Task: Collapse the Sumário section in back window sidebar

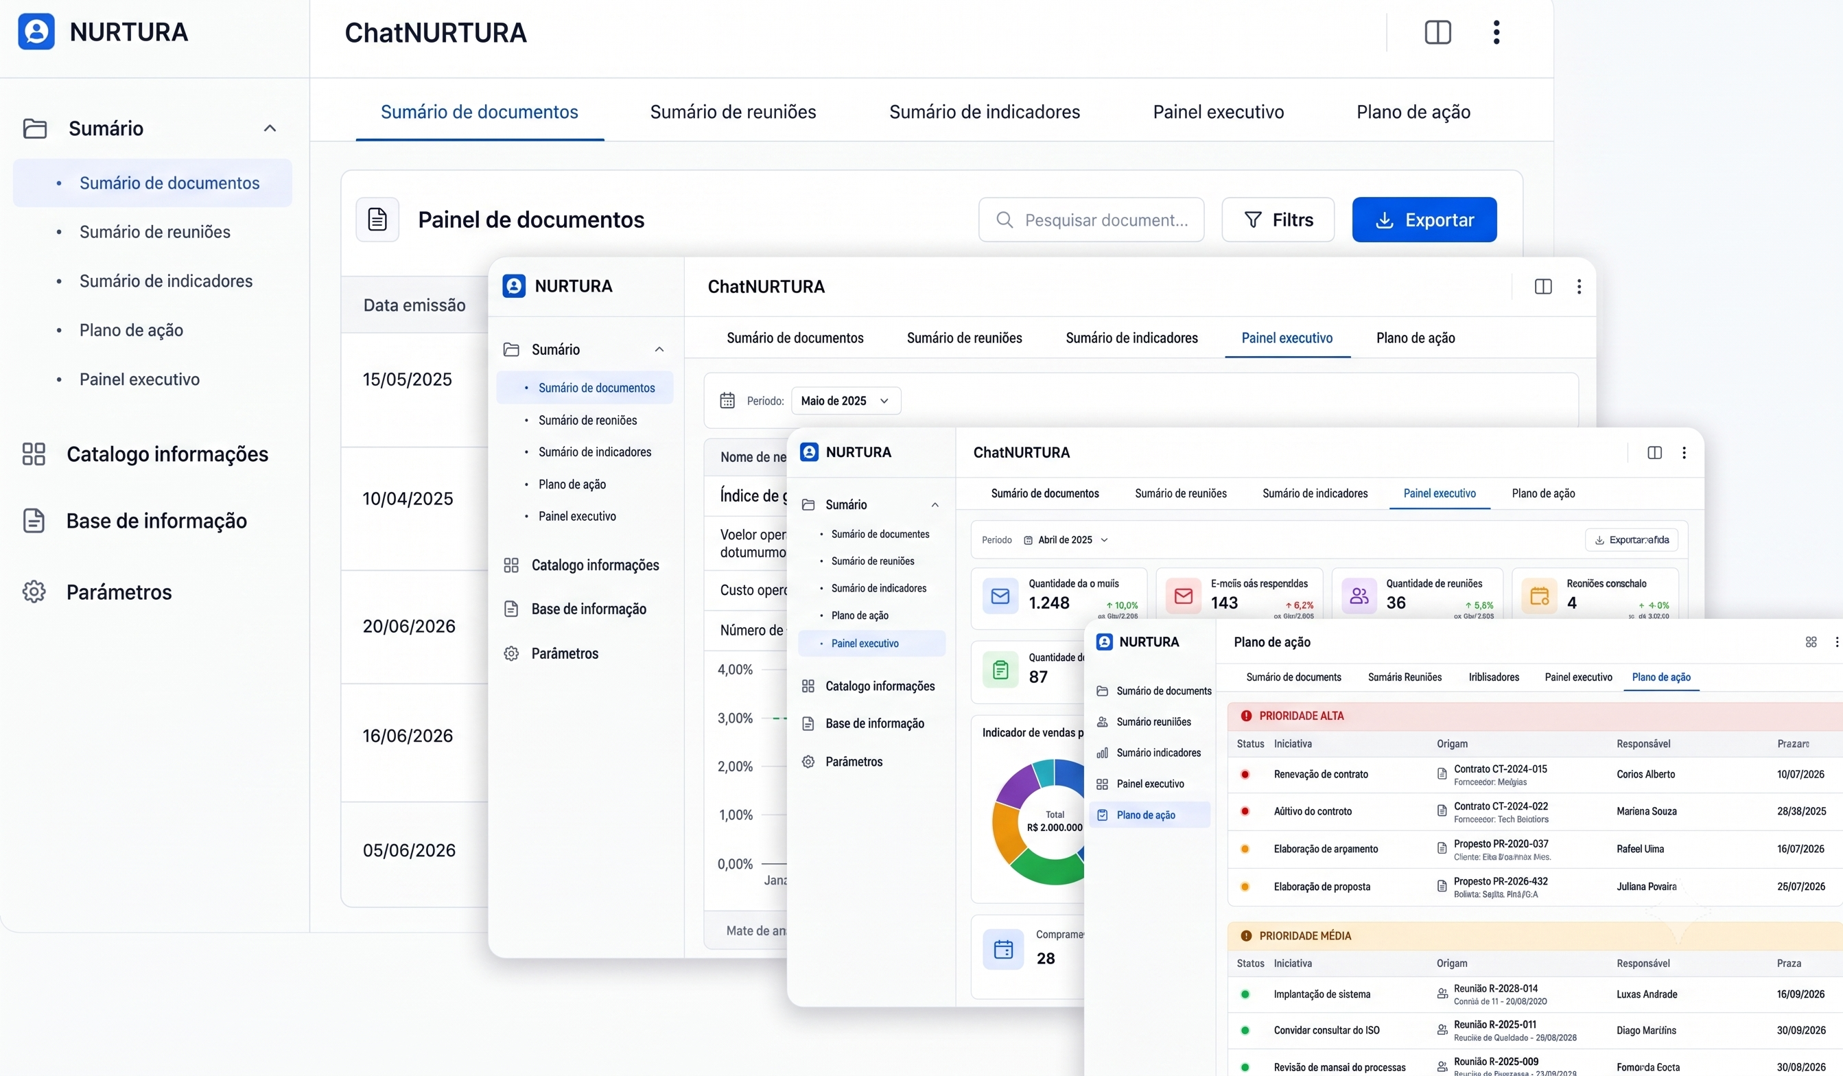Action: tap(270, 128)
